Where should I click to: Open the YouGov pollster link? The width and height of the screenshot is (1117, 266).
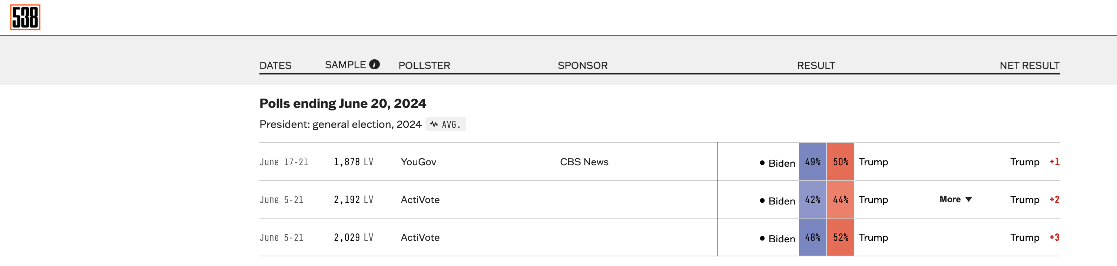pos(418,162)
